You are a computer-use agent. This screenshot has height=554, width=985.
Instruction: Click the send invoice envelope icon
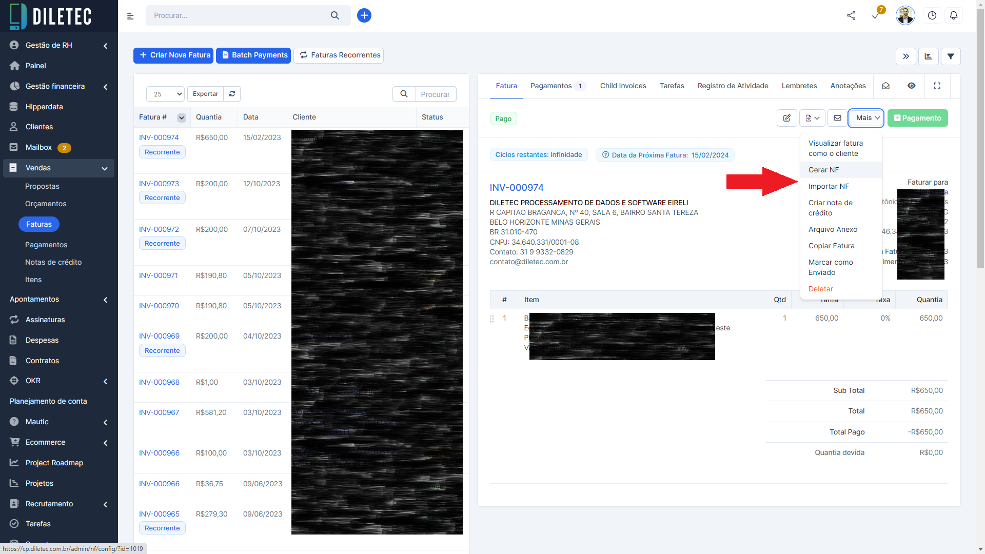pos(837,118)
